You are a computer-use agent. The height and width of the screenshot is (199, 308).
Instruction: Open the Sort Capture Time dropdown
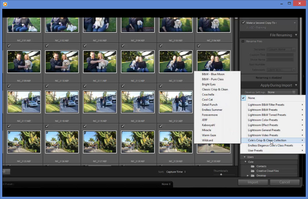(176, 172)
